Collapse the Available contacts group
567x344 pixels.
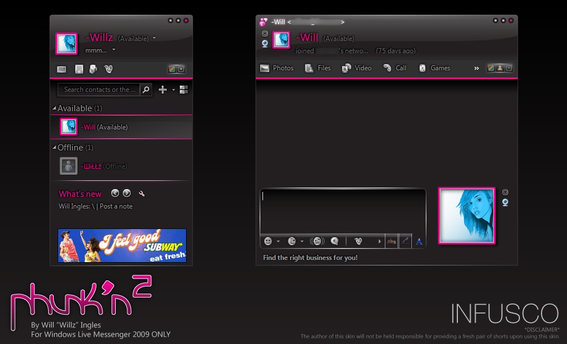pyautogui.click(x=54, y=108)
